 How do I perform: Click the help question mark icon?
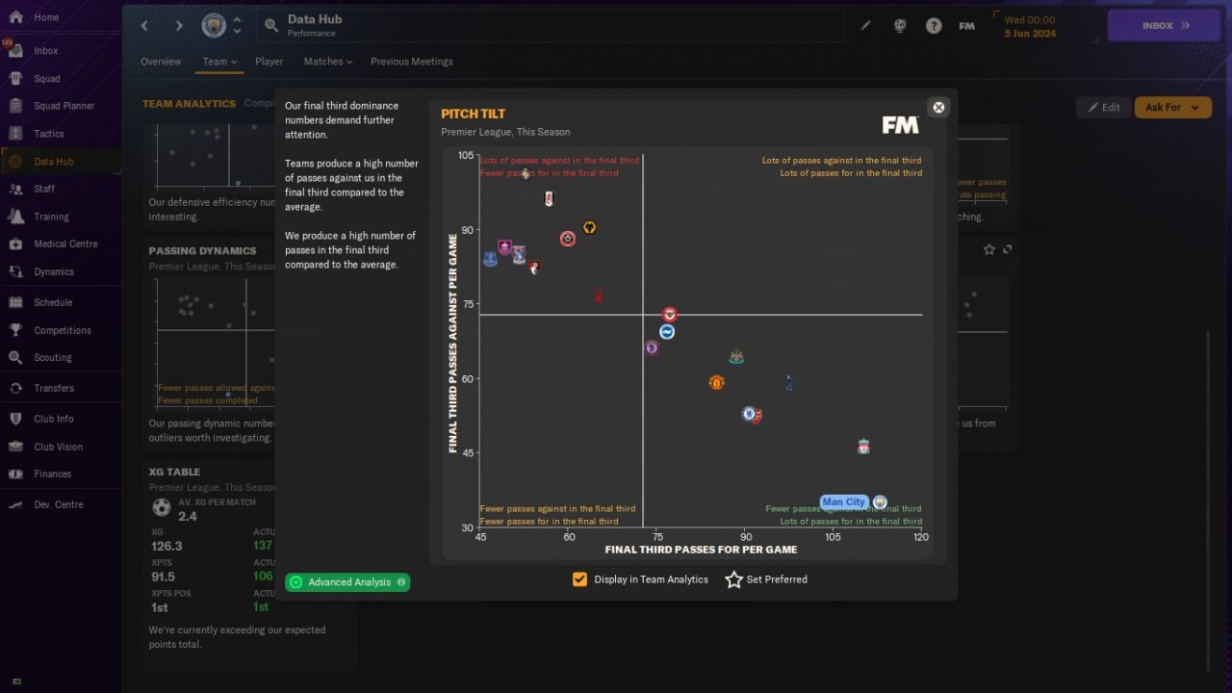[x=934, y=26]
